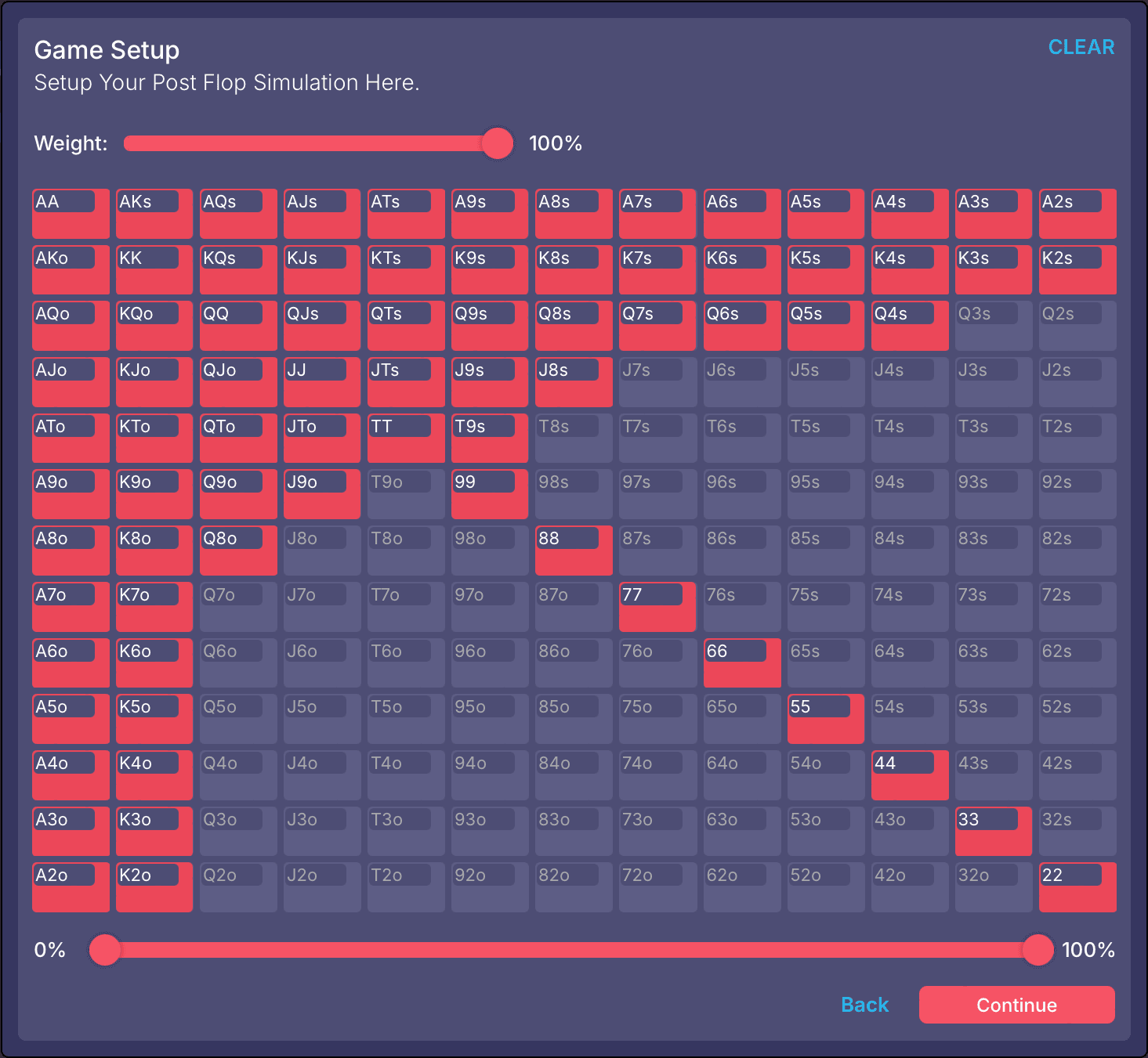Select the 32o hand cell
The height and width of the screenshot is (1058, 1148).
[993, 887]
